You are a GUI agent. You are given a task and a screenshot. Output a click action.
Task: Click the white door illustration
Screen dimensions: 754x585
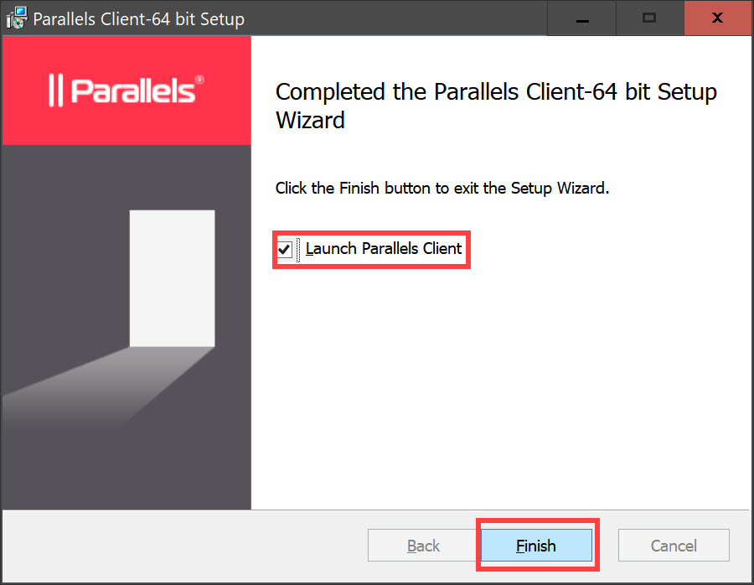[x=173, y=277]
